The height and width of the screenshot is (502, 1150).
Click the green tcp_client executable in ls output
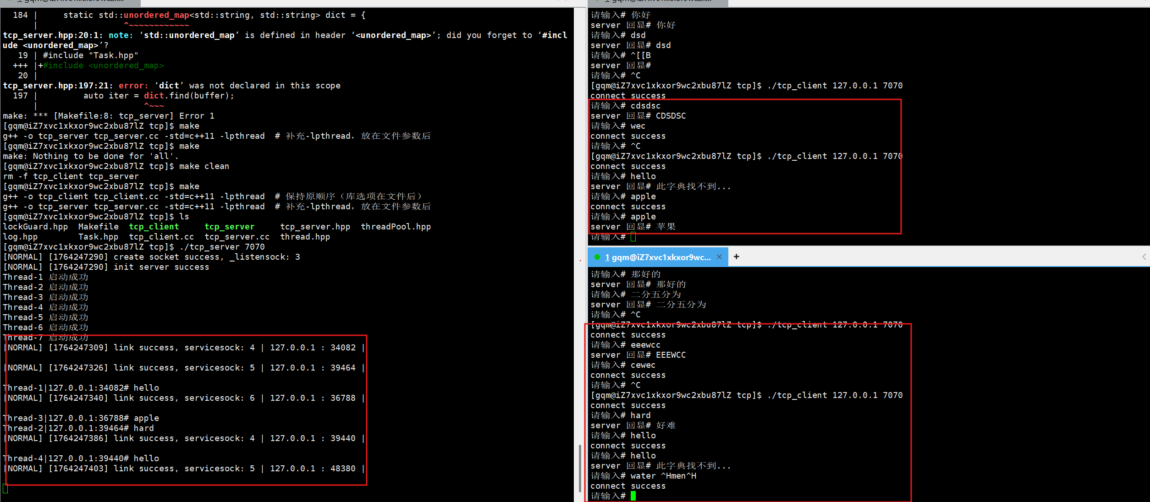(x=154, y=227)
